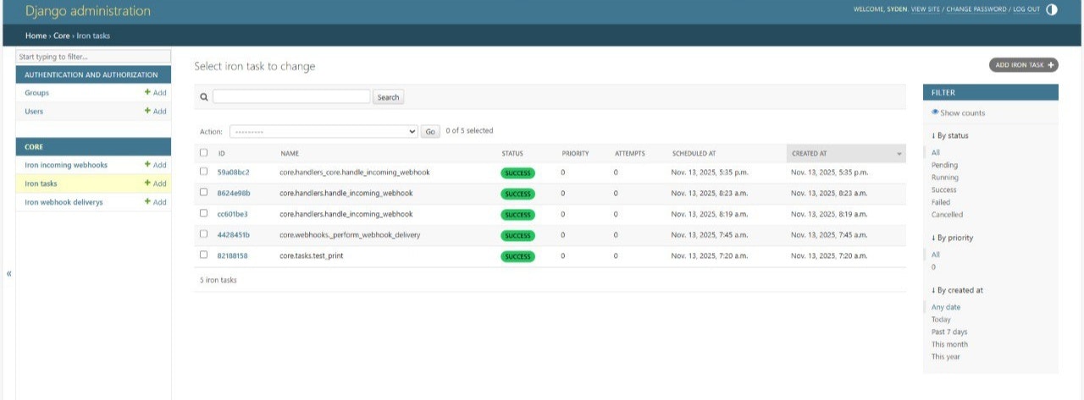Click the plus icon beside Groups
This screenshot has height=400, width=1084.
[x=147, y=92]
